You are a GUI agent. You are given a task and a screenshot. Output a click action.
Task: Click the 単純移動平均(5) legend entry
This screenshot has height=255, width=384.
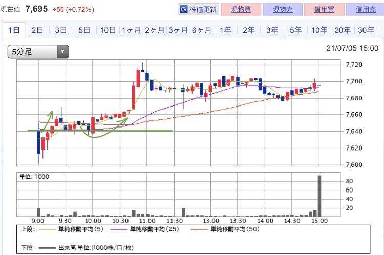tap(71, 229)
